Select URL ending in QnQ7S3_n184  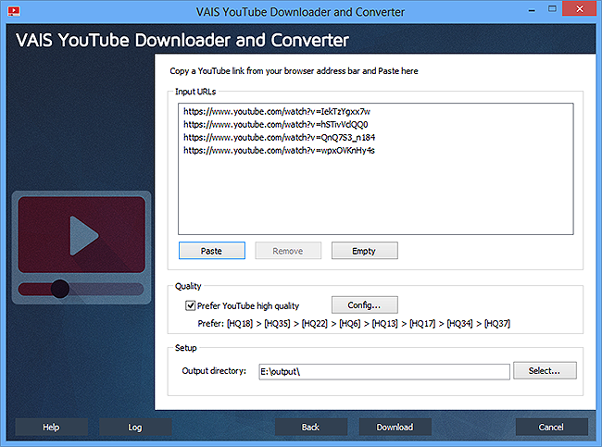coord(279,137)
